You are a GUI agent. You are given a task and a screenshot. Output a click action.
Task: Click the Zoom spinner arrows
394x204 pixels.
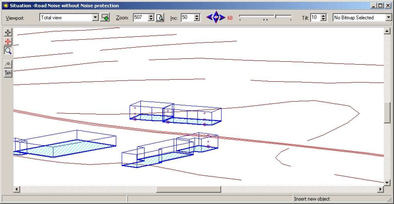[151, 18]
